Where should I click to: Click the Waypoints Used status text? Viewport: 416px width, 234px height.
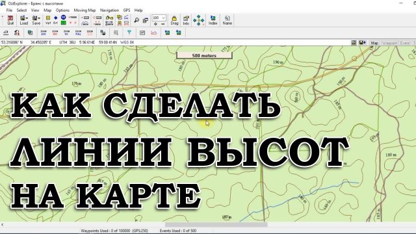pos(114,231)
